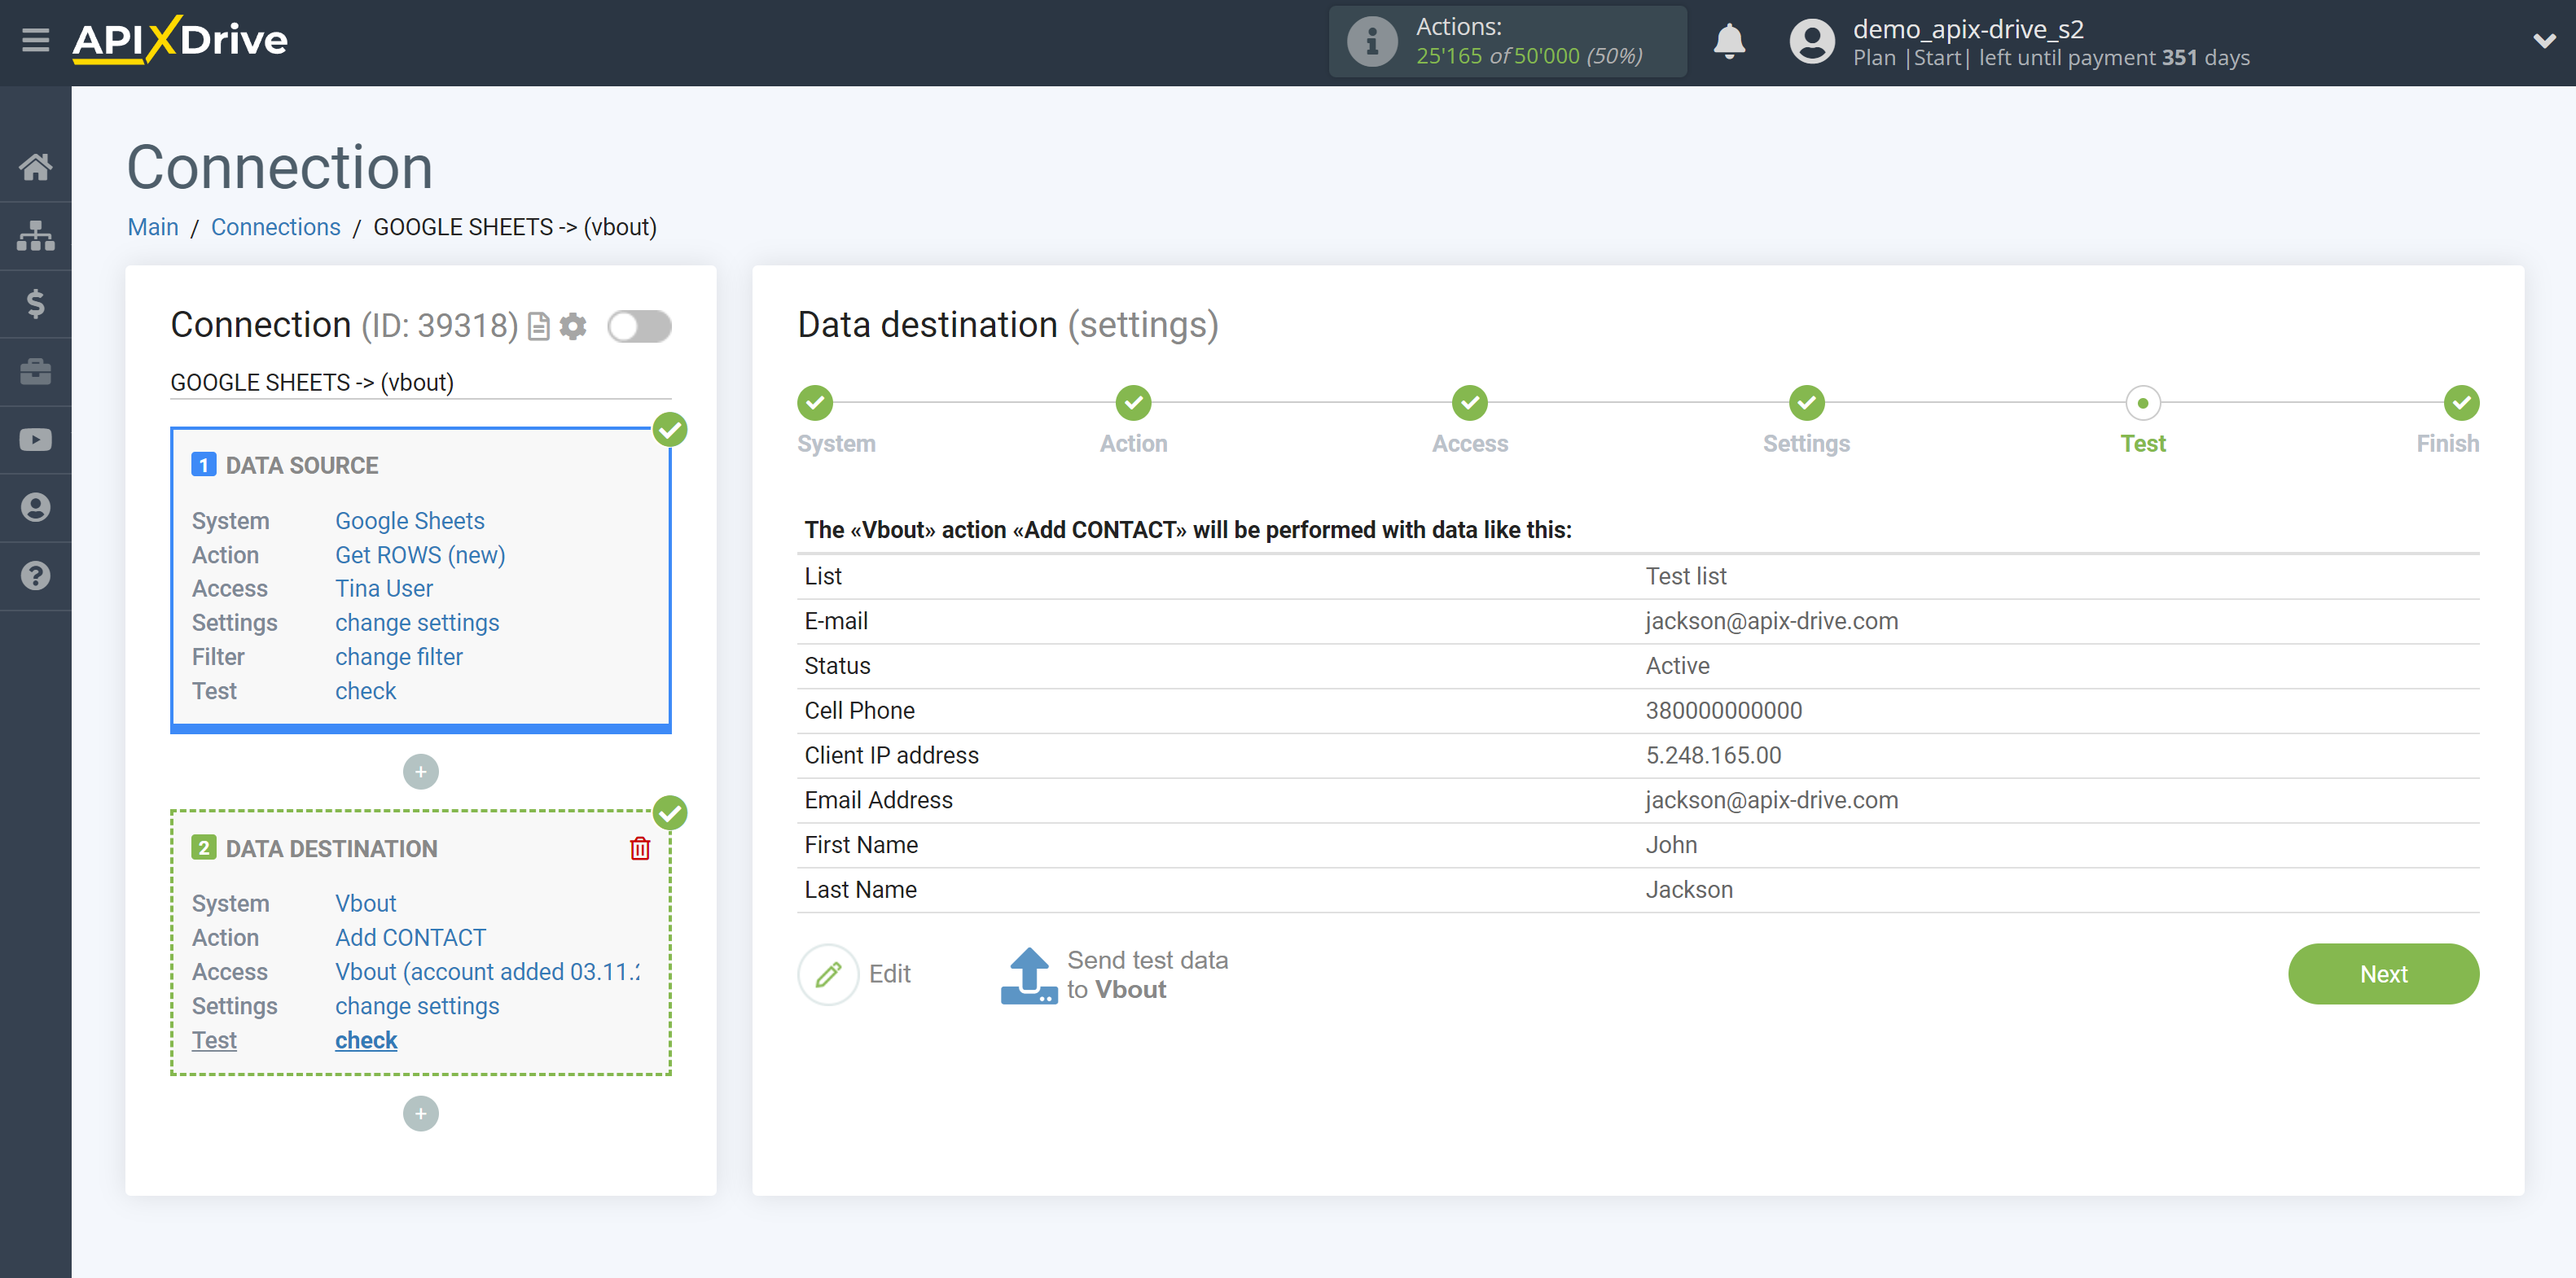
Task: Go to Home in the sidebar
Action: coord(35,167)
